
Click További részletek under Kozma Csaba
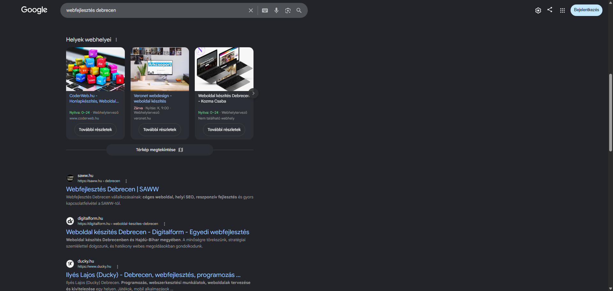tap(224, 130)
